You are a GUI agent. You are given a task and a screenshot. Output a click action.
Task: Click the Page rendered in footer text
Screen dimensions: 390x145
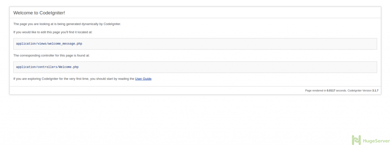pos(316,91)
